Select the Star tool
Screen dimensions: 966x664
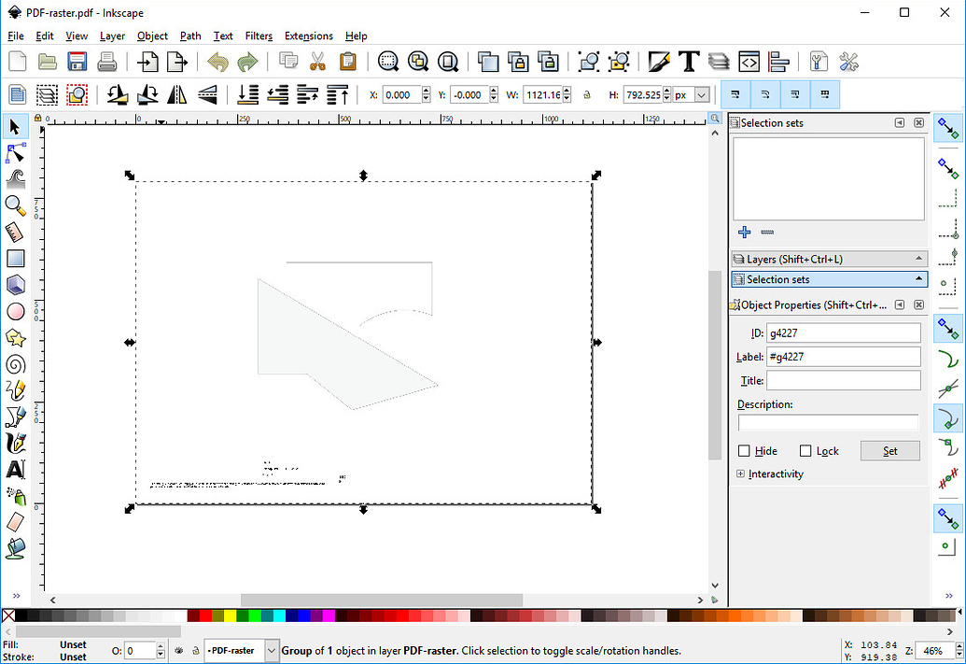(15, 337)
